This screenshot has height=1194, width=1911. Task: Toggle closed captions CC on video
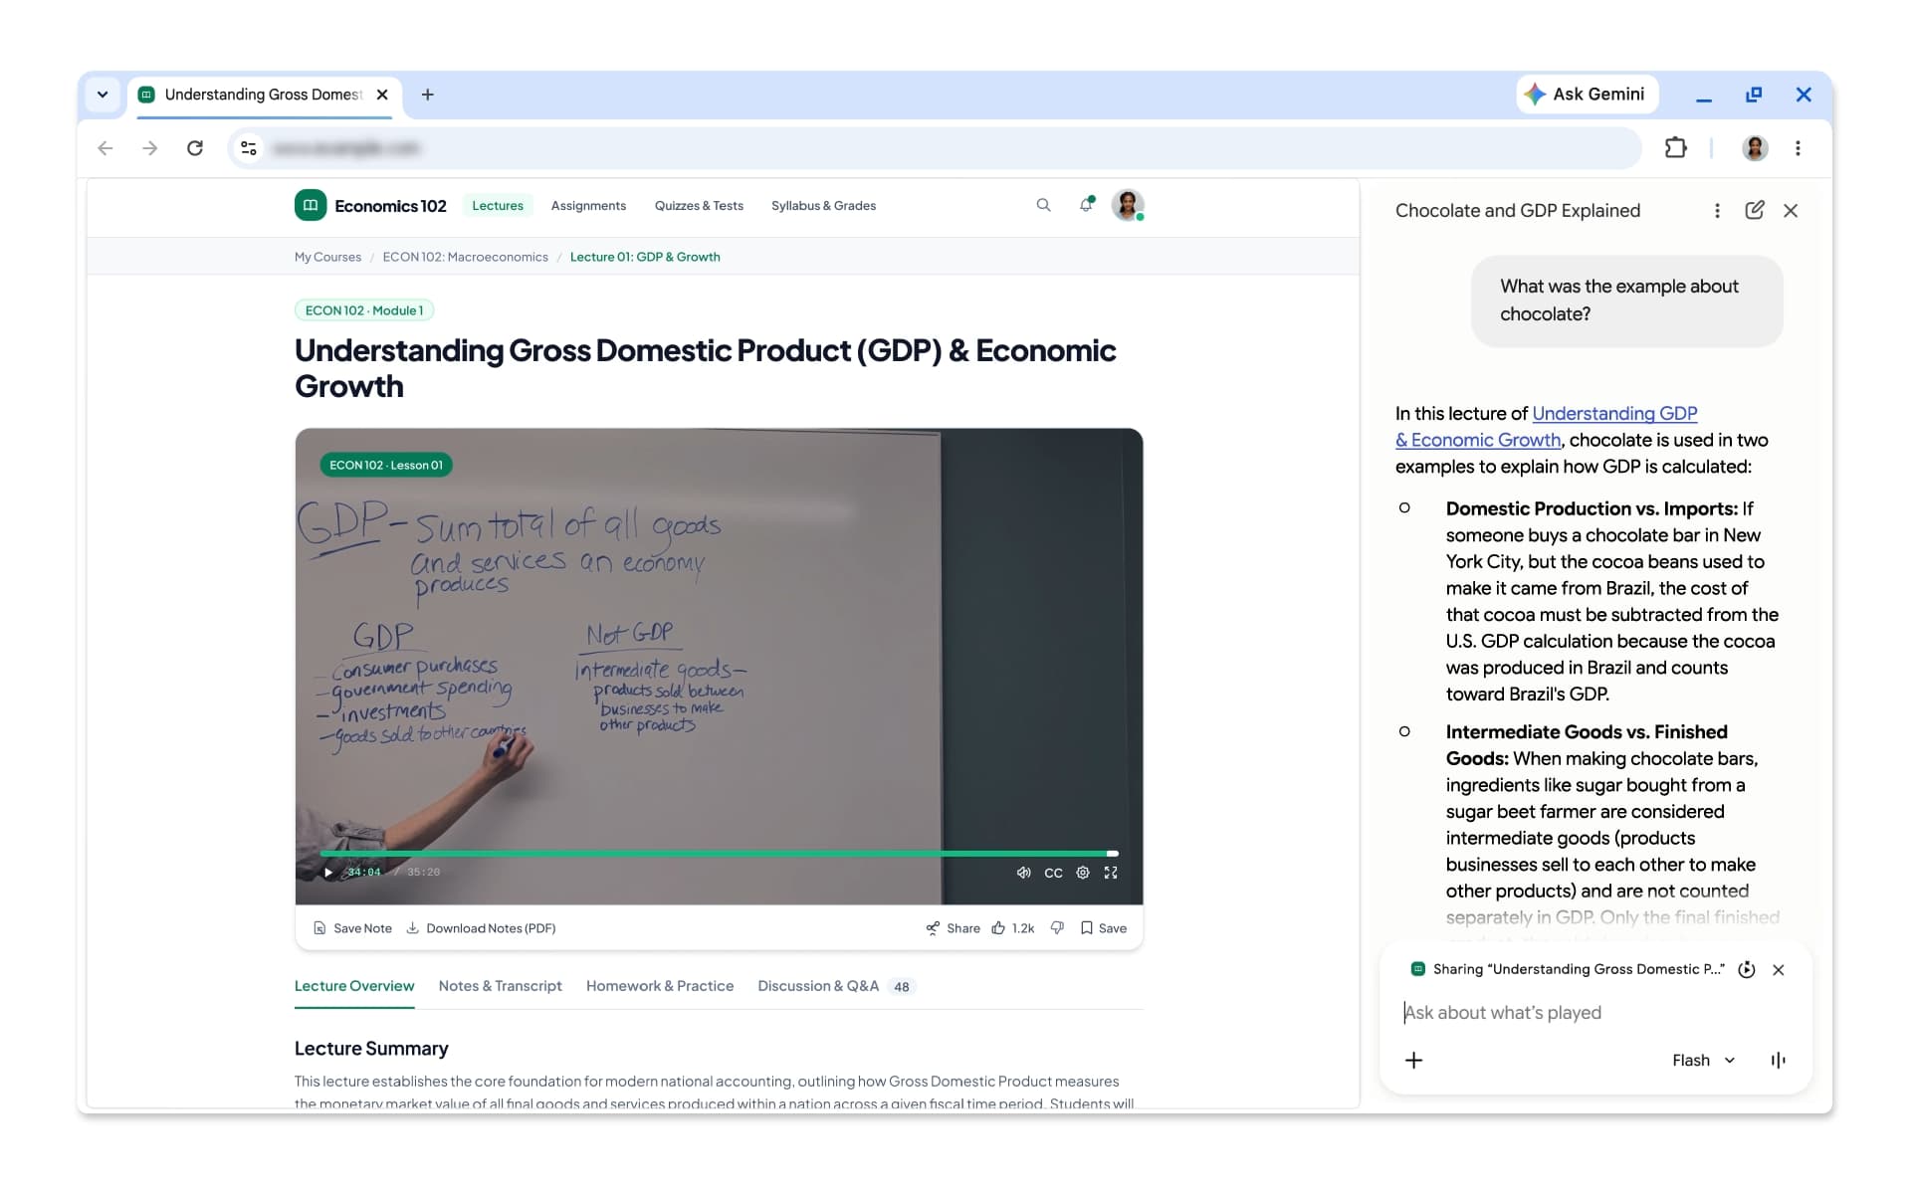coord(1053,873)
